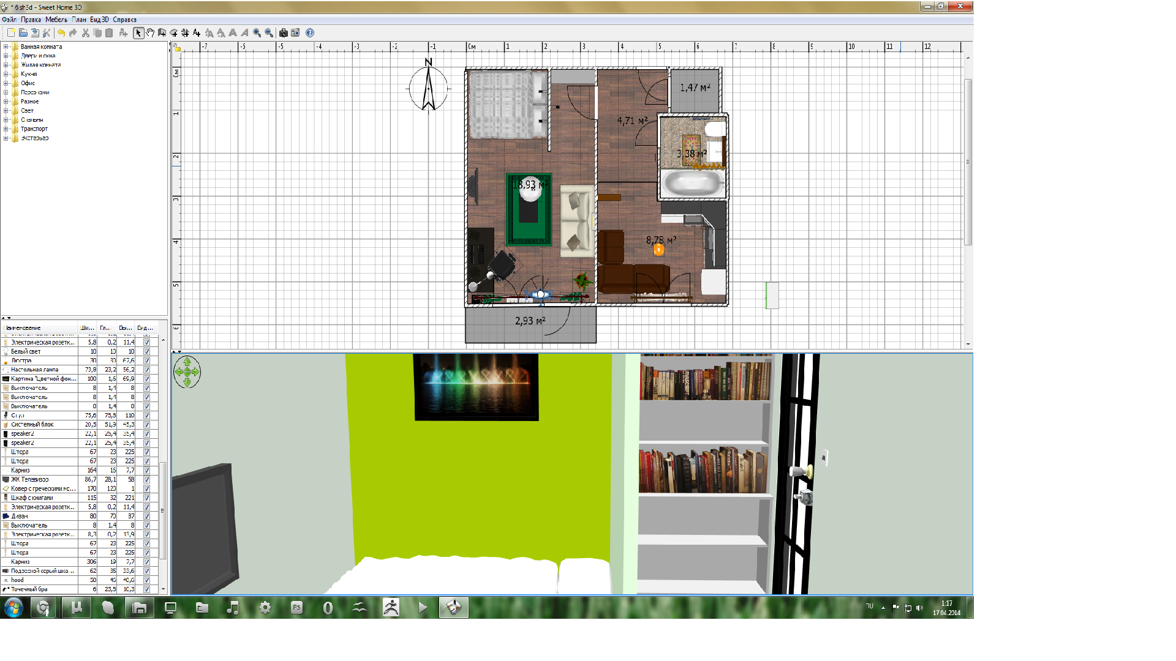Uncheck visibility of ЖК Телевизор row

(x=146, y=479)
